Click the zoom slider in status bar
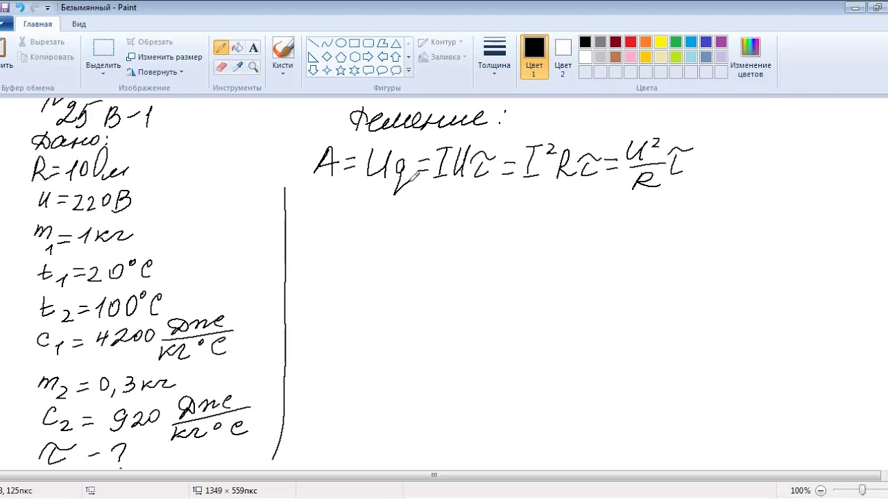The height and width of the screenshot is (499, 888). (862, 490)
